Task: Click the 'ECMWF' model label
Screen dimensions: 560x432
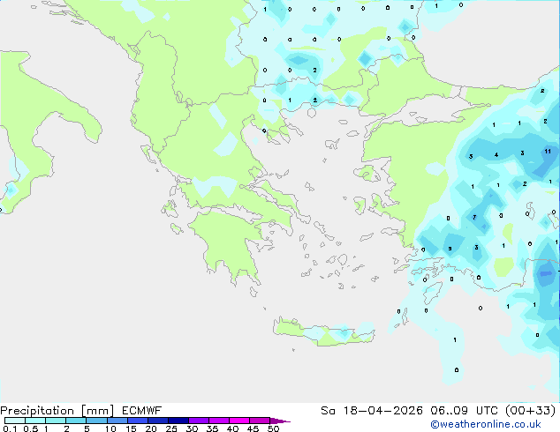Action: 142,411
